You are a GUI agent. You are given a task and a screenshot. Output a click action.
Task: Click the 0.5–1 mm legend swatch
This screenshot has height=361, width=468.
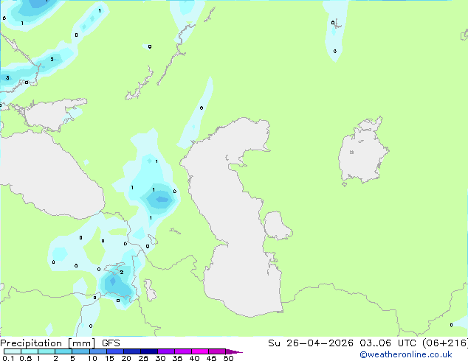30,351
